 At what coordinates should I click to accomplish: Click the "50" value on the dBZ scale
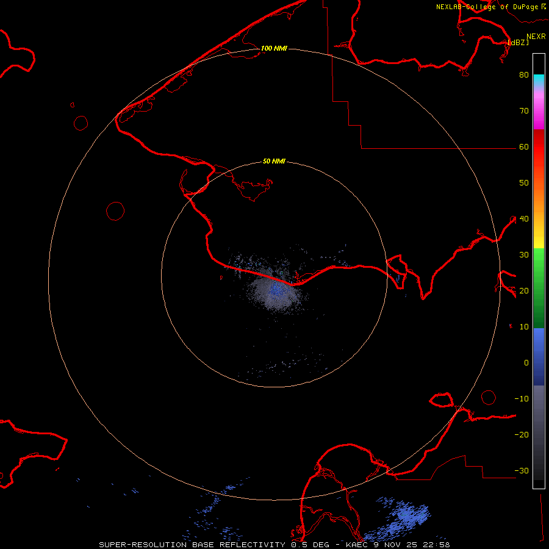tap(524, 183)
